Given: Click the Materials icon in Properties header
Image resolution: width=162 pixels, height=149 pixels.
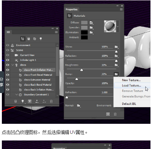Looking at the screenshot, I should tap(69, 16).
